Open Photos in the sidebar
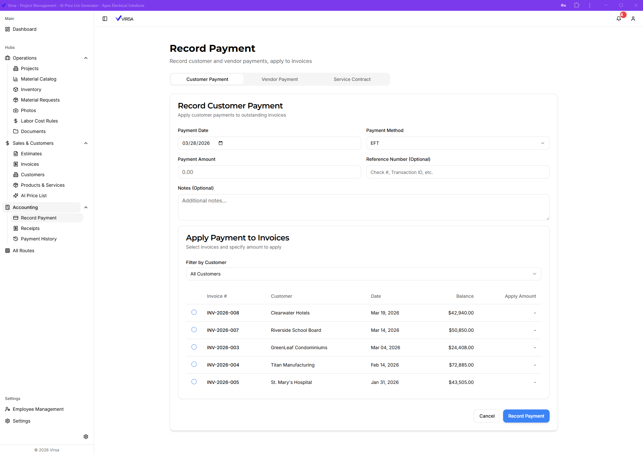 tap(28, 110)
